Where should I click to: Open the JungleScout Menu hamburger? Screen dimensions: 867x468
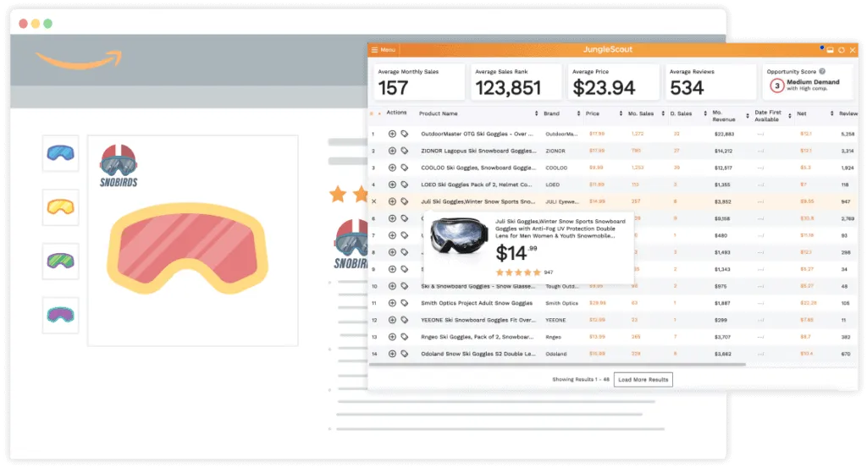[374, 50]
